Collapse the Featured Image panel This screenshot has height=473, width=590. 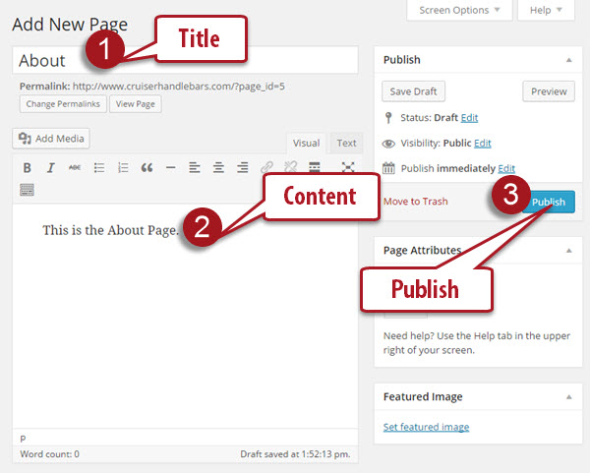[x=569, y=397]
